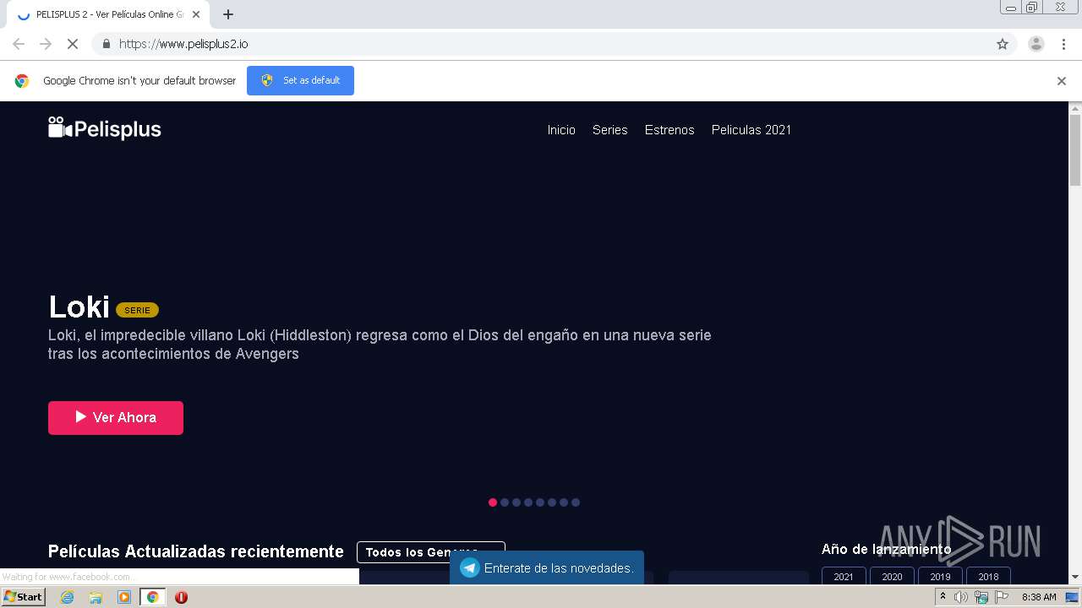The width and height of the screenshot is (1082, 608).
Task: Show hidden tray icons
Action: tap(943, 597)
